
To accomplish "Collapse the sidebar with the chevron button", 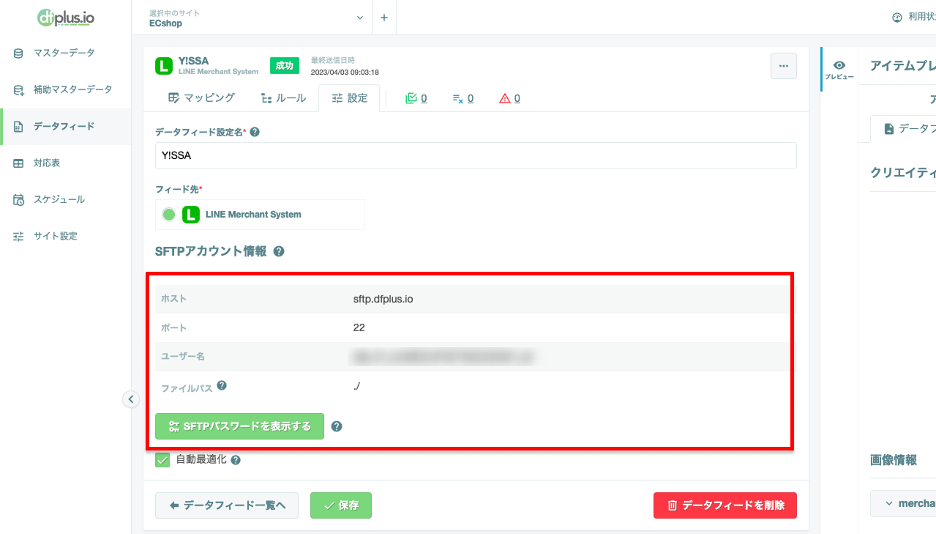I will pos(130,399).
